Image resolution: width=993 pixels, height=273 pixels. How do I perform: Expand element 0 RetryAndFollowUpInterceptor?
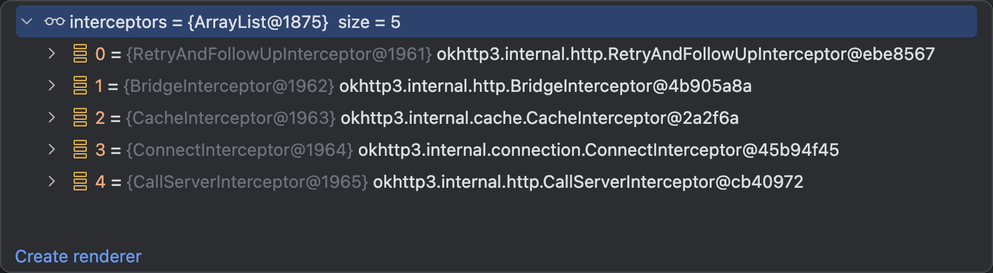coord(52,54)
